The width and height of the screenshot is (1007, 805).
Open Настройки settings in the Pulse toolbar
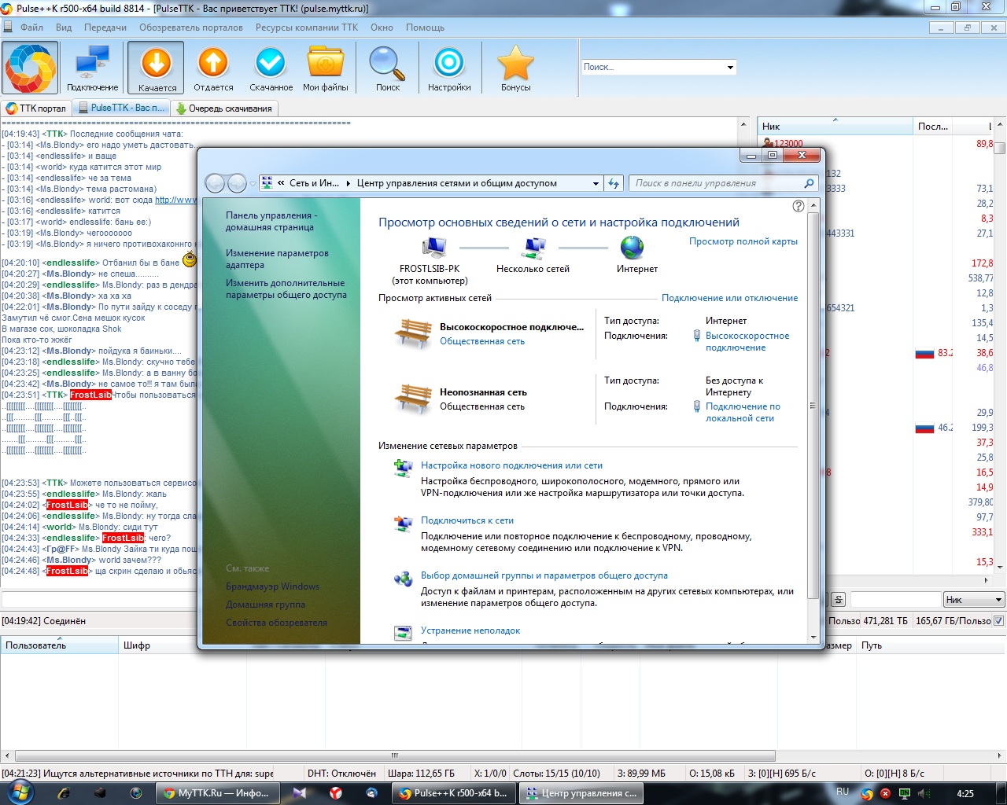pos(449,68)
